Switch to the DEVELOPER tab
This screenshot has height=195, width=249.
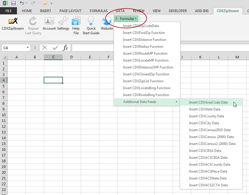tap(178, 11)
